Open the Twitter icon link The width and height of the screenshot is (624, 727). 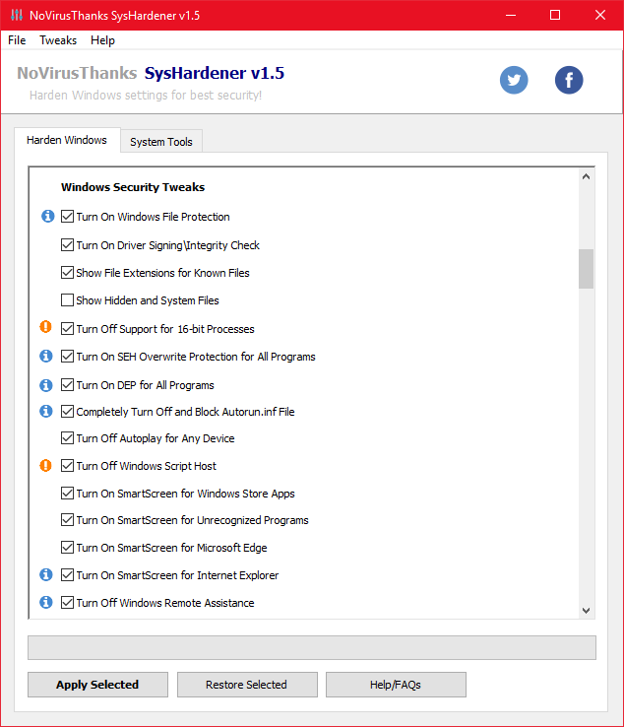click(x=514, y=80)
